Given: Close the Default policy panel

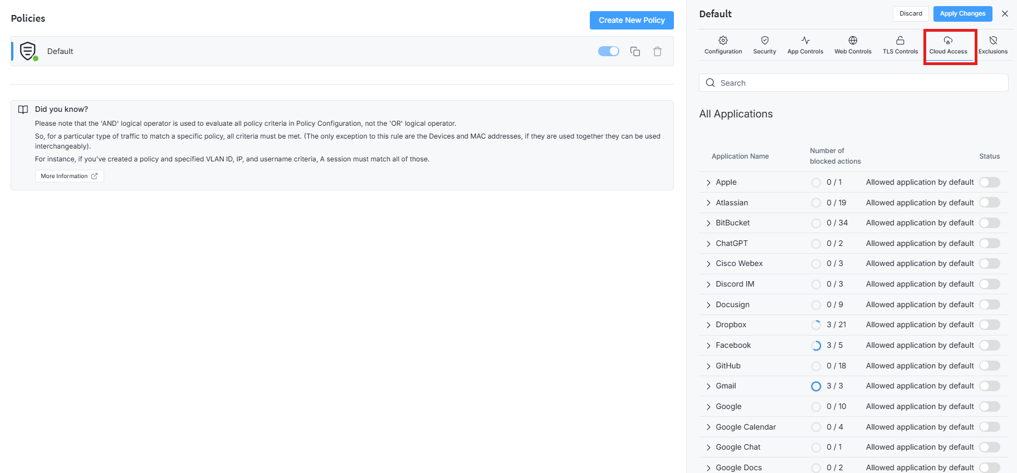Looking at the screenshot, I should coord(1005,13).
